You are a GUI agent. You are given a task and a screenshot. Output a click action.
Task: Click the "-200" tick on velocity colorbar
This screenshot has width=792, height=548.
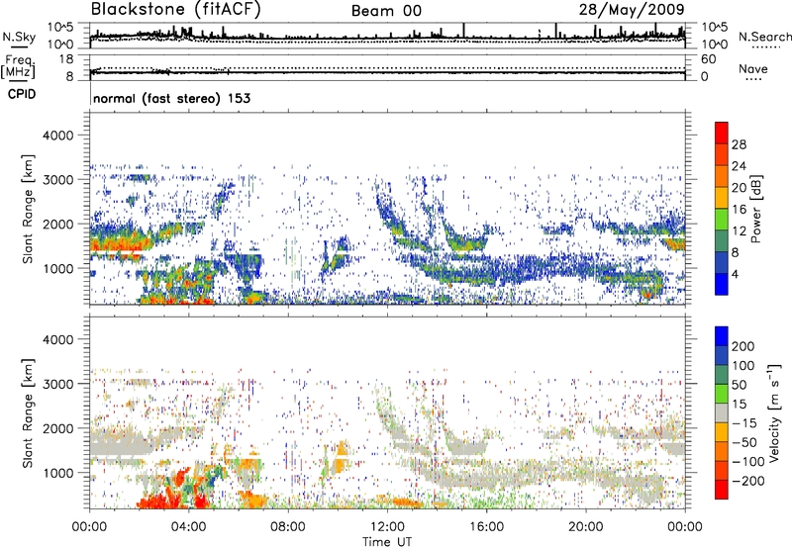tap(747, 481)
